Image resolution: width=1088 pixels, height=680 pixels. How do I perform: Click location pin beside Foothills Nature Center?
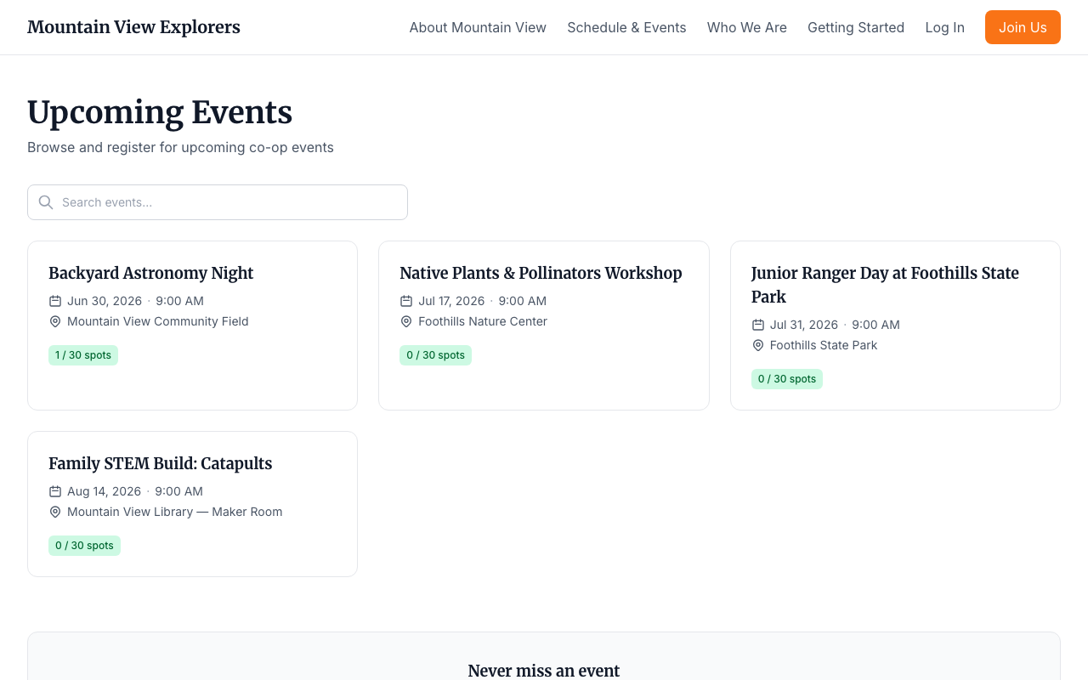point(406,321)
